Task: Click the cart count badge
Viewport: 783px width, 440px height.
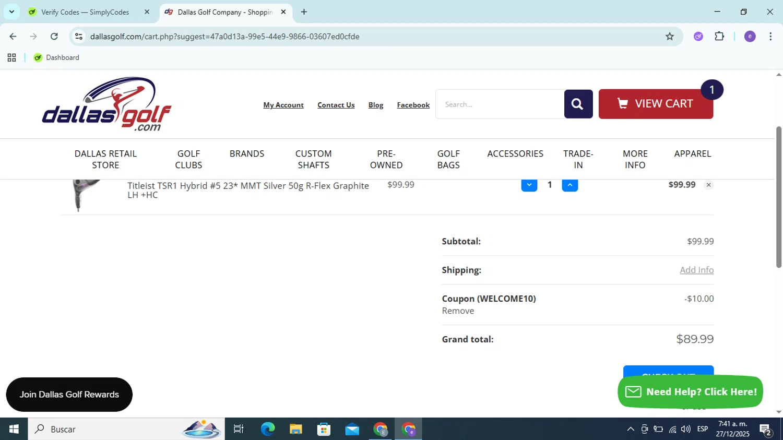Action: (x=711, y=90)
